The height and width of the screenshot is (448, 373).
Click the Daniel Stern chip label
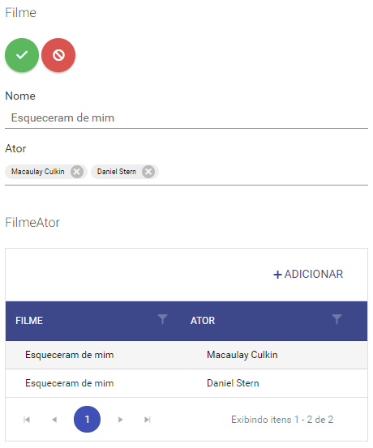[117, 172]
